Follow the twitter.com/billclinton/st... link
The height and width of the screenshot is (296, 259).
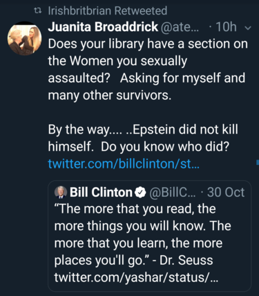click(x=124, y=164)
